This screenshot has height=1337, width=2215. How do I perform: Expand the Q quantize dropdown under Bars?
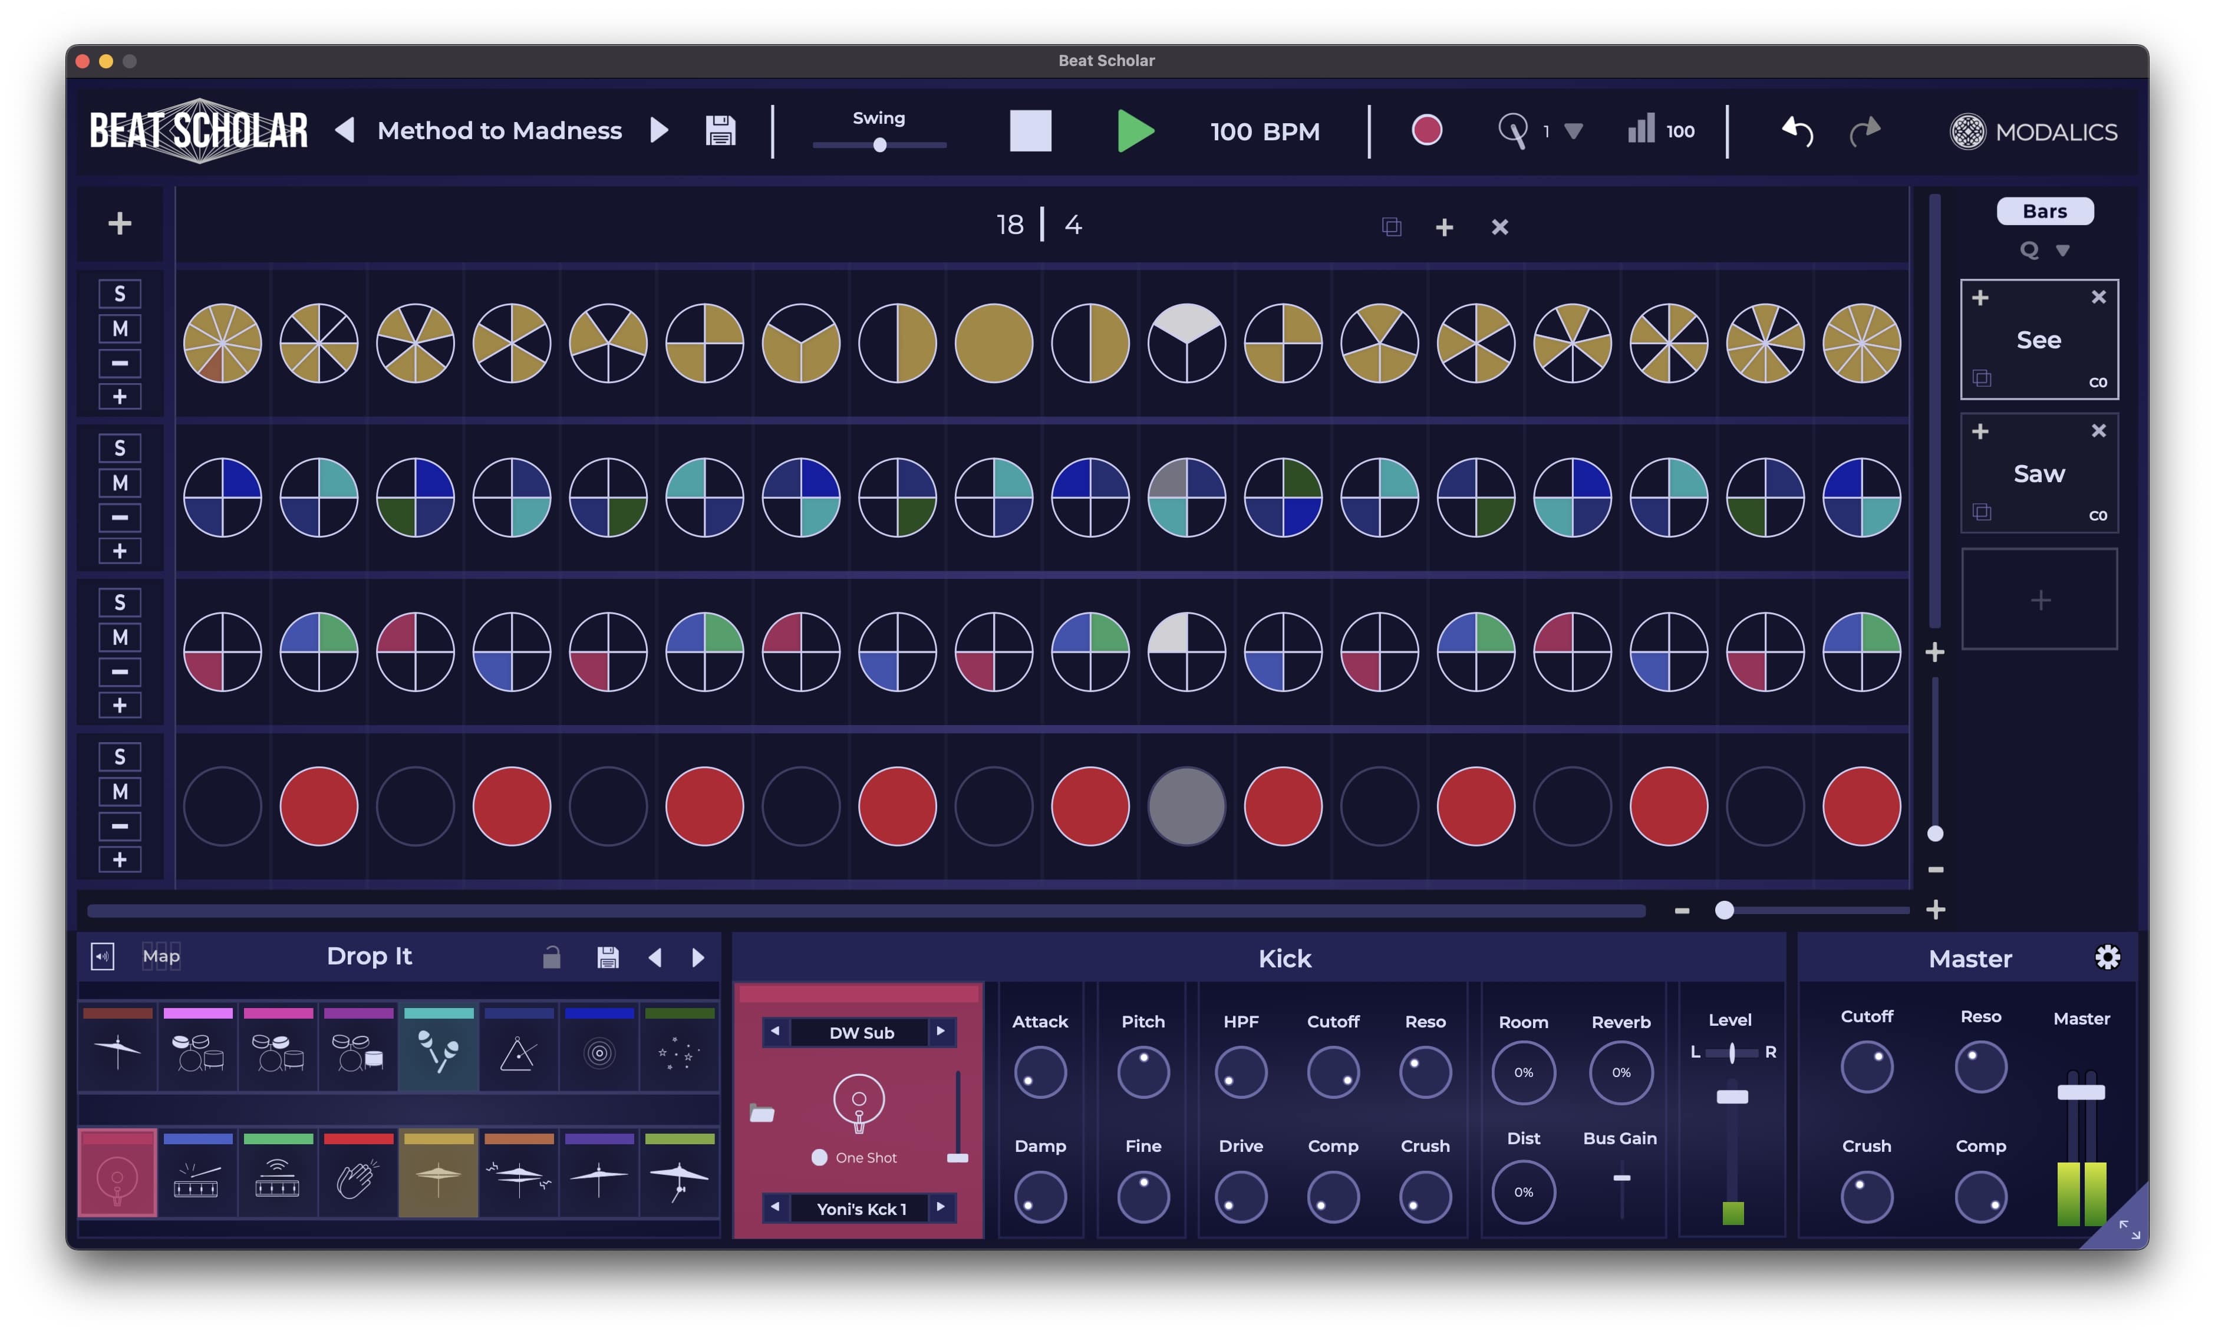[x=2062, y=251]
